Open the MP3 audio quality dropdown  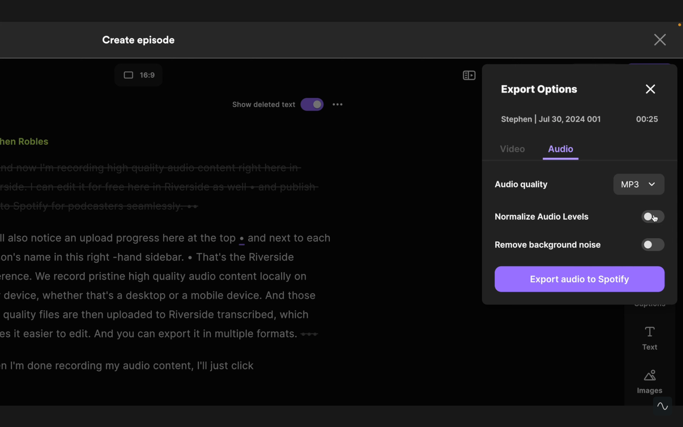click(639, 184)
